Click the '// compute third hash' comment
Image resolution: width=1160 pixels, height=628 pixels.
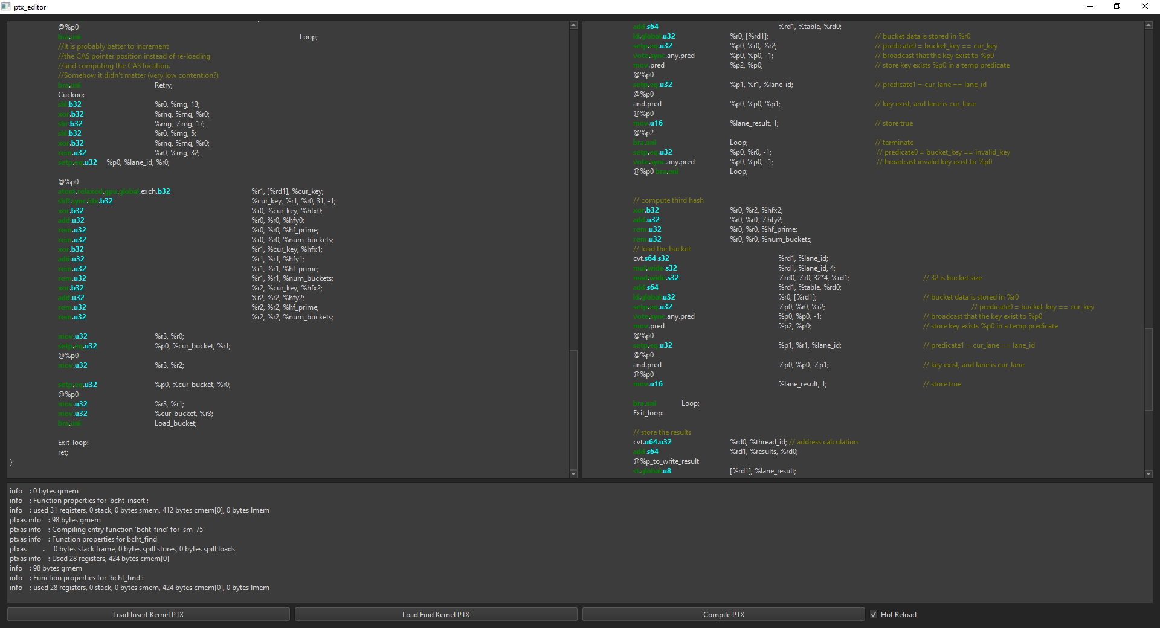tap(668, 200)
